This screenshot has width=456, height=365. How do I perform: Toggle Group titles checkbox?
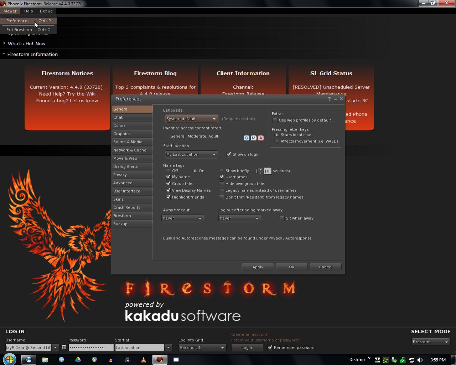coord(168,184)
